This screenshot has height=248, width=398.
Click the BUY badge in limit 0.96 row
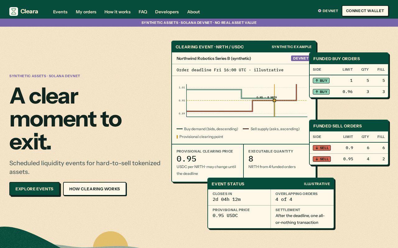click(x=321, y=92)
